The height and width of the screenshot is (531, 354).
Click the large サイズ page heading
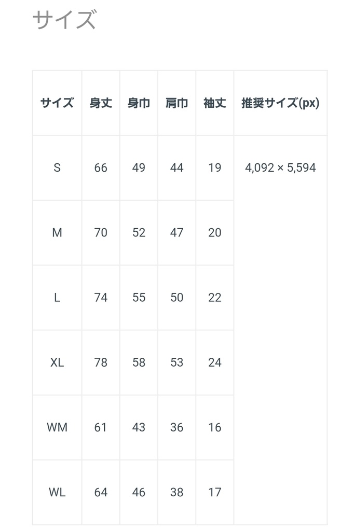(x=64, y=20)
